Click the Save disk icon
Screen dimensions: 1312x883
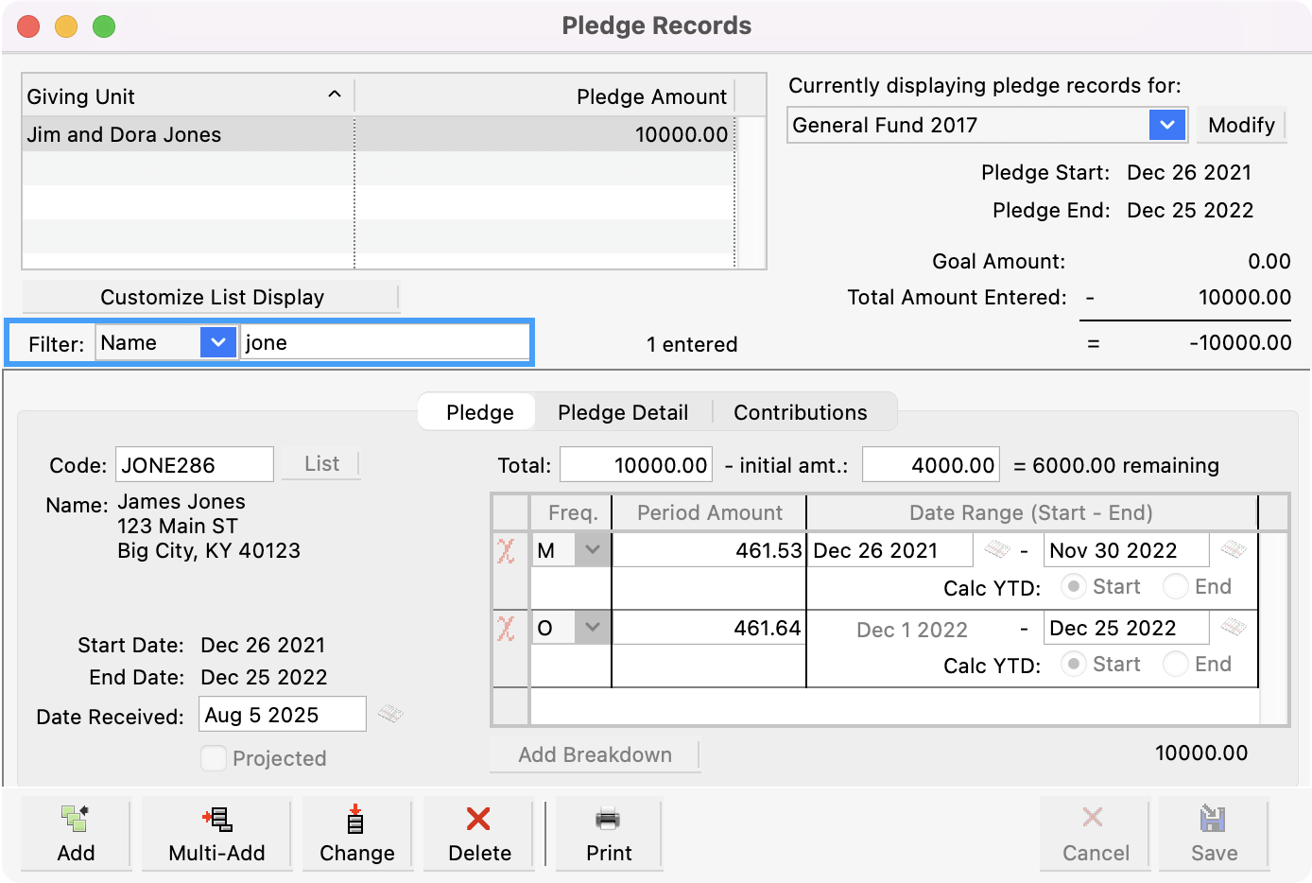tap(1214, 821)
